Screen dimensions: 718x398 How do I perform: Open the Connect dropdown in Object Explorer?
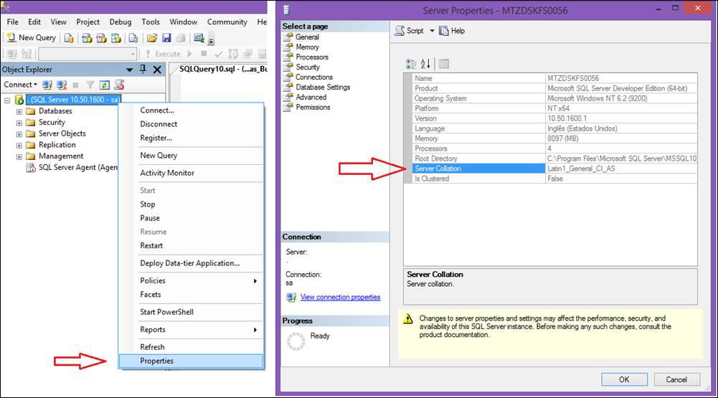pyautogui.click(x=21, y=85)
